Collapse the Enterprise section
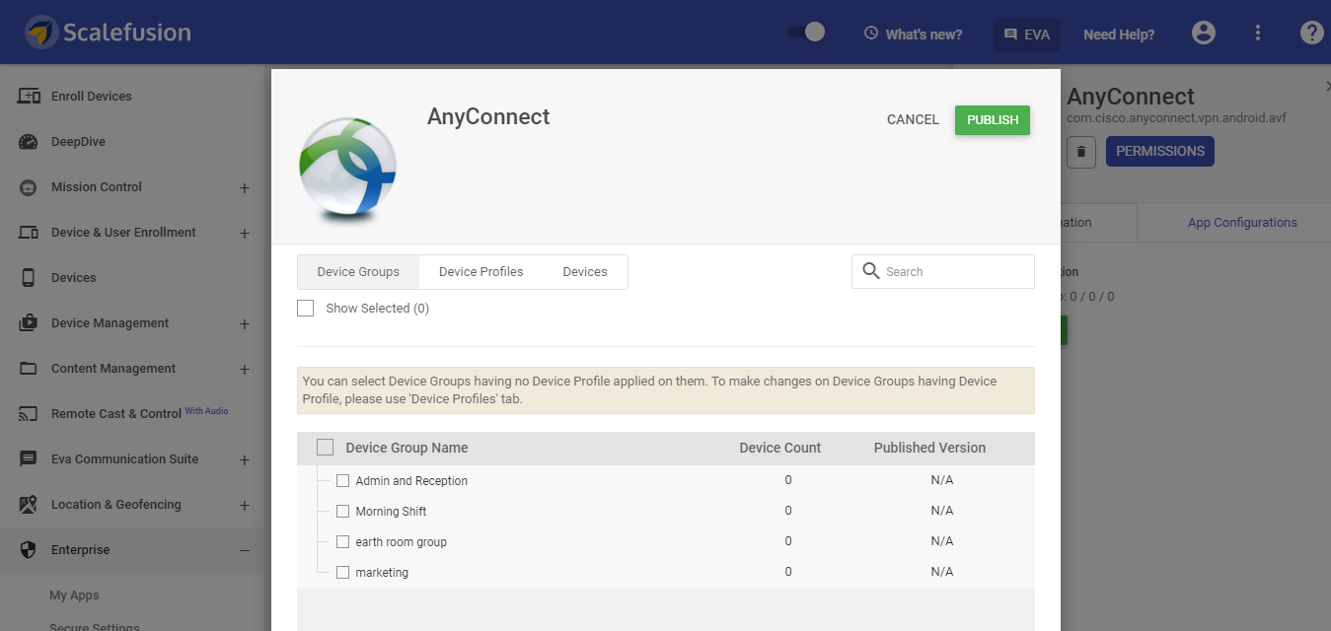 [x=245, y=551]
